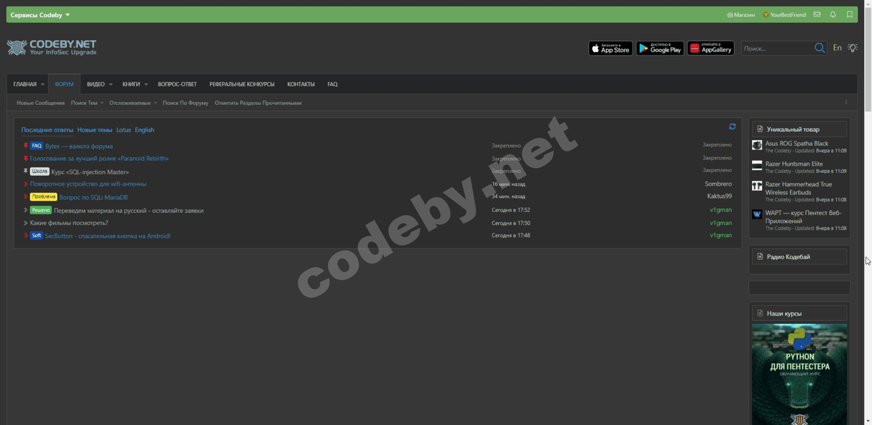Expand the Отслеживаемые submenu arrow
This screenshot has height=425, width=872.
pos(155,103)
